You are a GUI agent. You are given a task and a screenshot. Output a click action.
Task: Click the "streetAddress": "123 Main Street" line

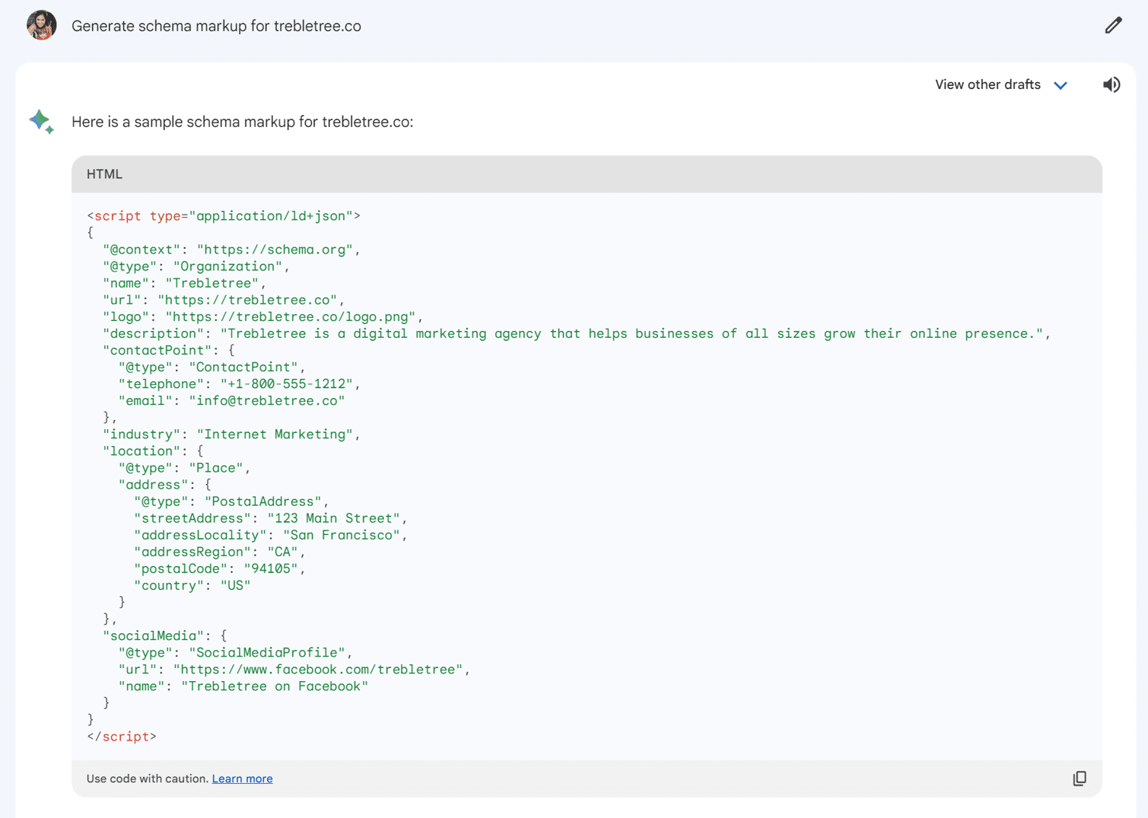click(x=271, y=517)
